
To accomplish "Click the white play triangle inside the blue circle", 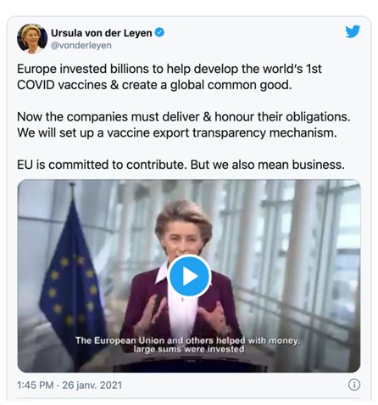I will [190, 276].
